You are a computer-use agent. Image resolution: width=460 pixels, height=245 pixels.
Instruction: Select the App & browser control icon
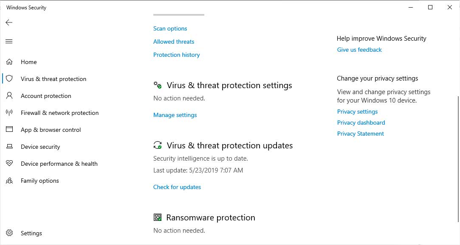(x=9, y=130)
